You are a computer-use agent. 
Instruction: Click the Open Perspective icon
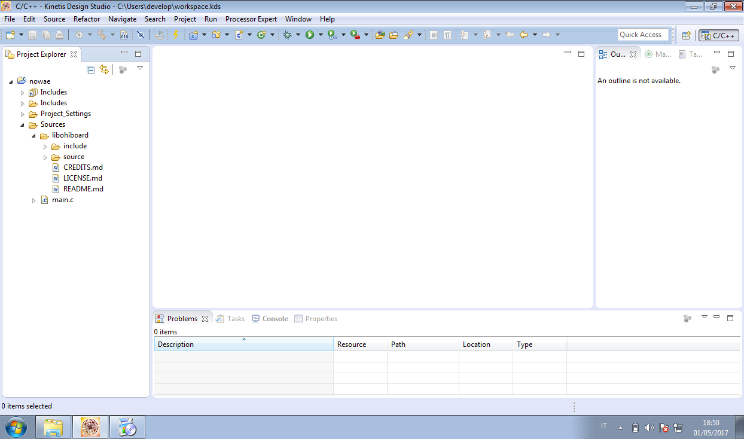click(687, 35)
